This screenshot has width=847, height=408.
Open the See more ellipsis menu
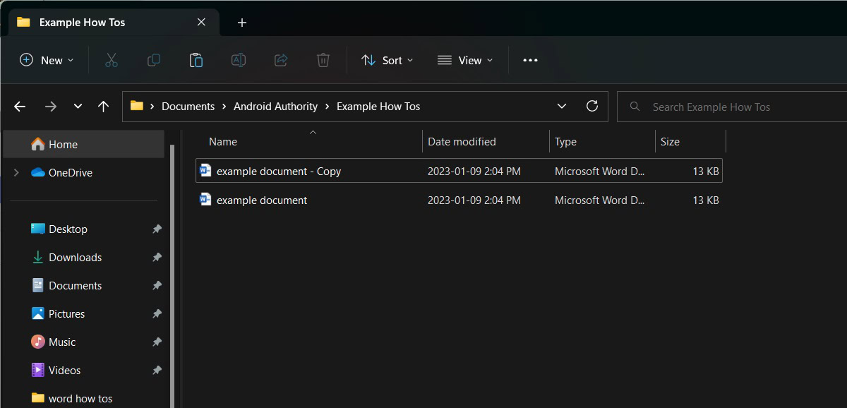530,61
